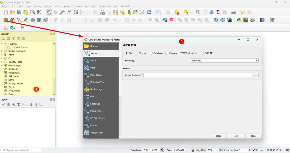Switch to Raster tab in Data Source Manager

click(x=101, y=60)
